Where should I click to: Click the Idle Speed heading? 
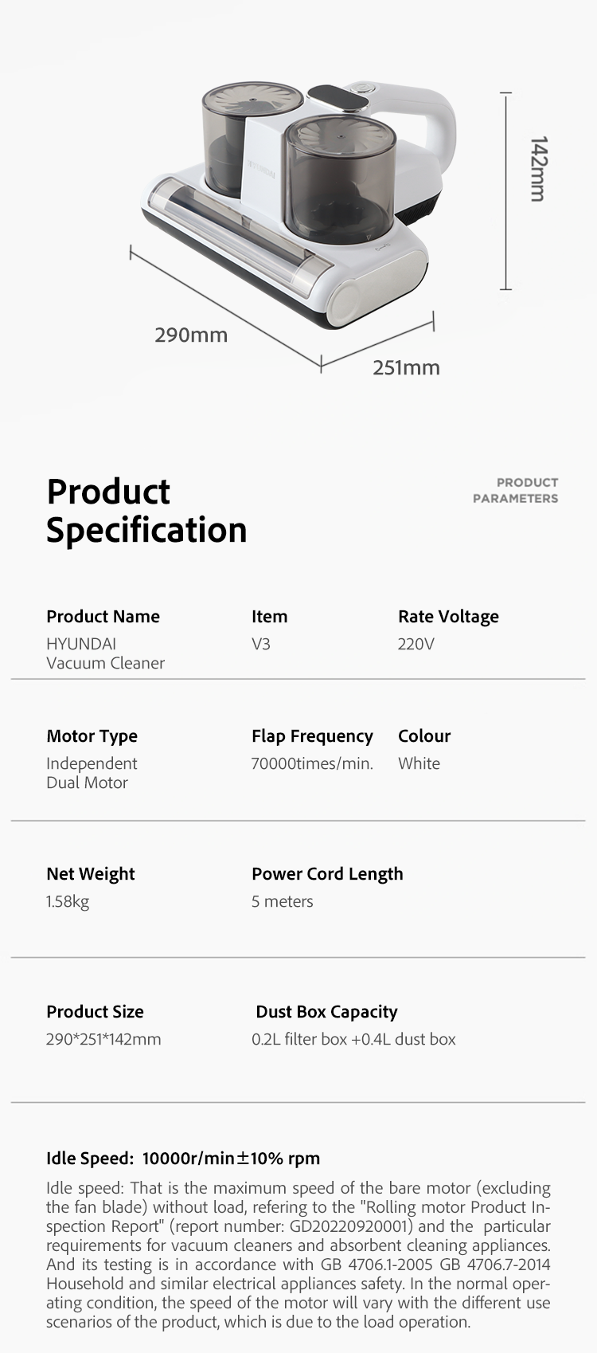click(183, 1158)
